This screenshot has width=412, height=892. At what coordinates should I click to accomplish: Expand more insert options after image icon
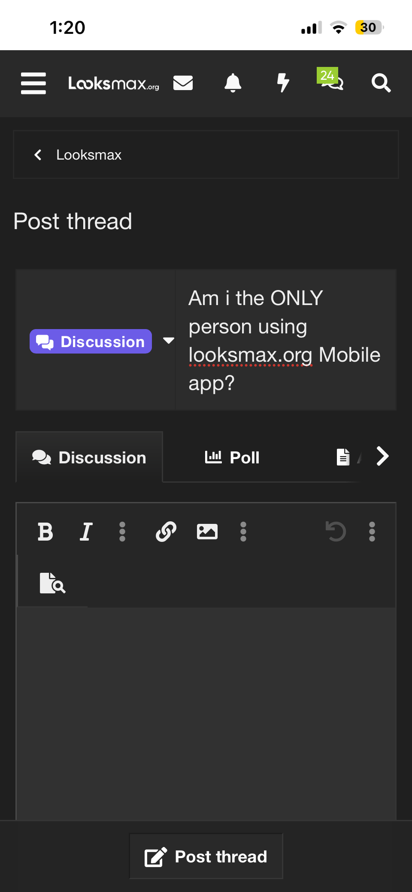click(243, 532)
